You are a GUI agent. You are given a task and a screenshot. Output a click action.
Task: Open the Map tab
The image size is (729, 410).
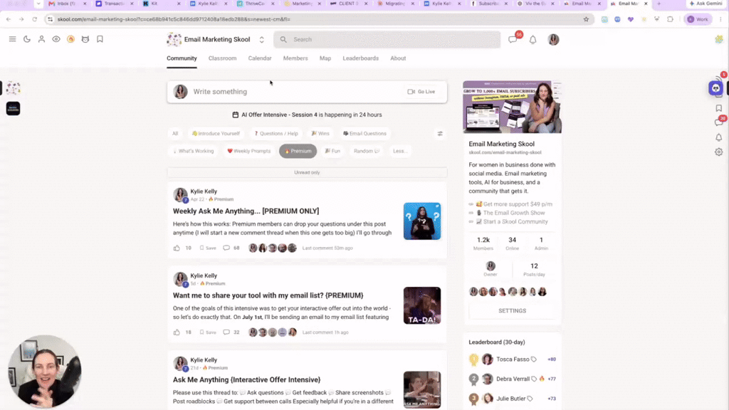(x=325, y=58)
